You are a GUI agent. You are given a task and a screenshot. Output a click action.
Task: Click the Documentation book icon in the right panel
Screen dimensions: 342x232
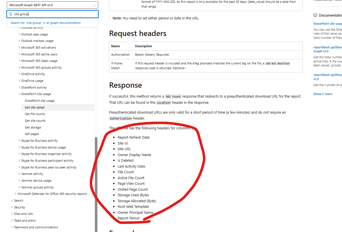(x=315, y=15)
